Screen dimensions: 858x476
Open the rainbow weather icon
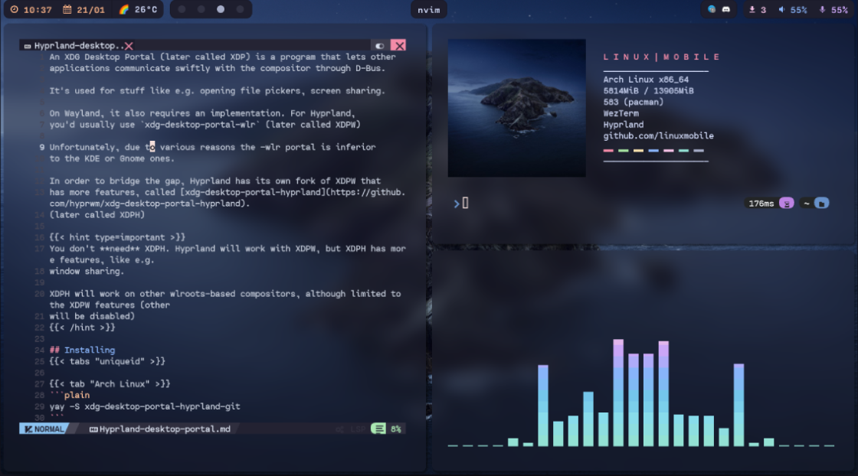pyautogui.click(x=124, y=10)
